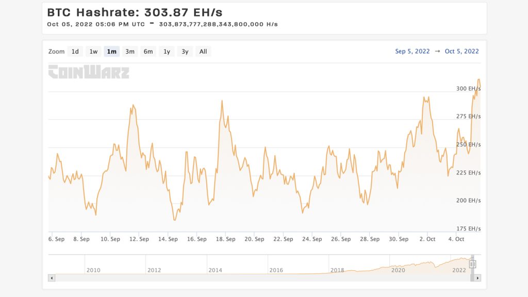Click the 275 EH/s axis label
Viewport: 528px width, 297px height.
468,117
